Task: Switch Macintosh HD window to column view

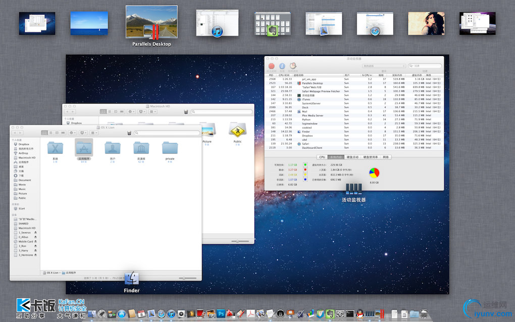Action: [x=116, y=112]
